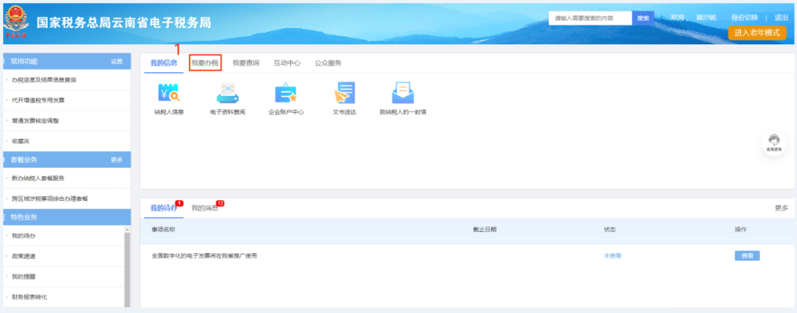Click the 退出 logout link
This screenshot has height=313, width=797.
782,18
